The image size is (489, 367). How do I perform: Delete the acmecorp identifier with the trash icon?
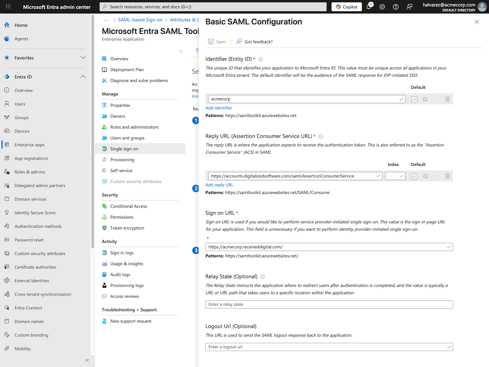click(448, 99)
